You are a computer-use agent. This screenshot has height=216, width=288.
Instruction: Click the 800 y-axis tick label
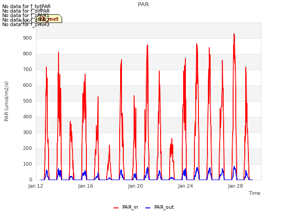click(27, 54)
